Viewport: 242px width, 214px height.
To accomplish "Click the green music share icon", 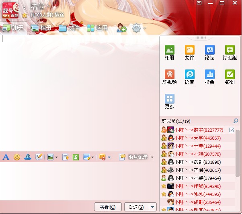I will tap(76, 157).
